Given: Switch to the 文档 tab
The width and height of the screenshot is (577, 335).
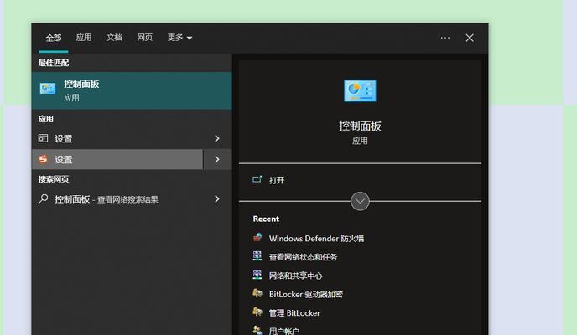Looking at the screenshot, I should click(114, 38).
